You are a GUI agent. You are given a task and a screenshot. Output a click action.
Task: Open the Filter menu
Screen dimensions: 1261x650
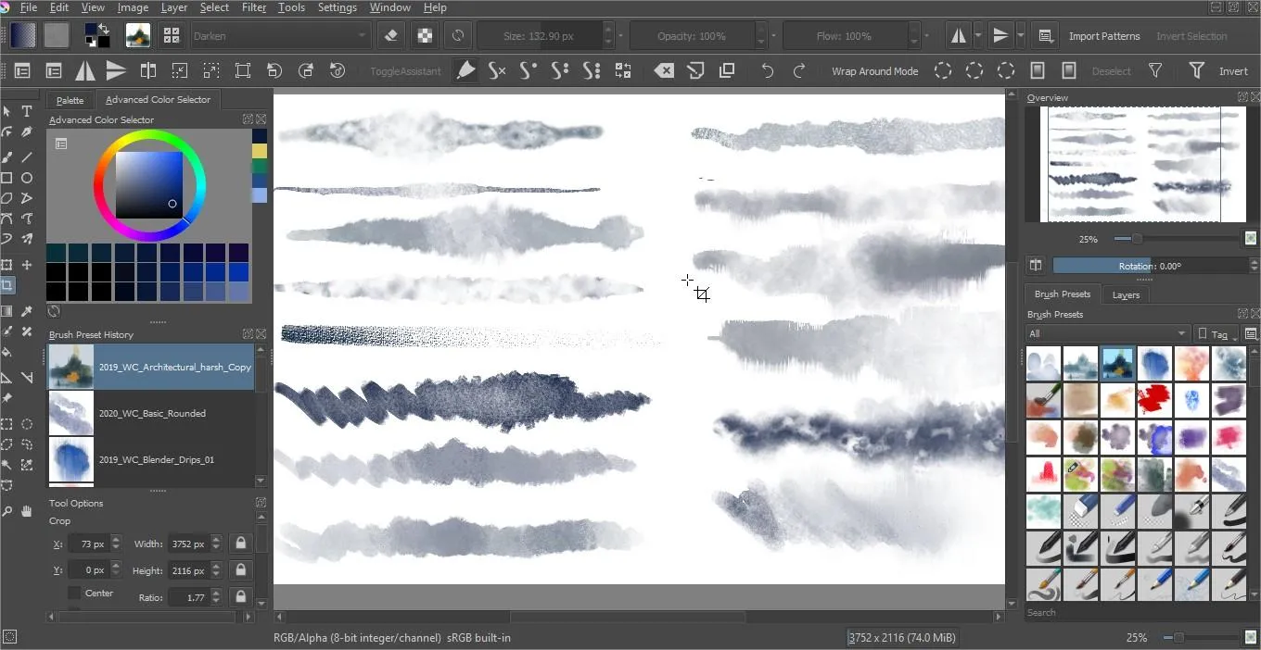(x=253, y=7)
